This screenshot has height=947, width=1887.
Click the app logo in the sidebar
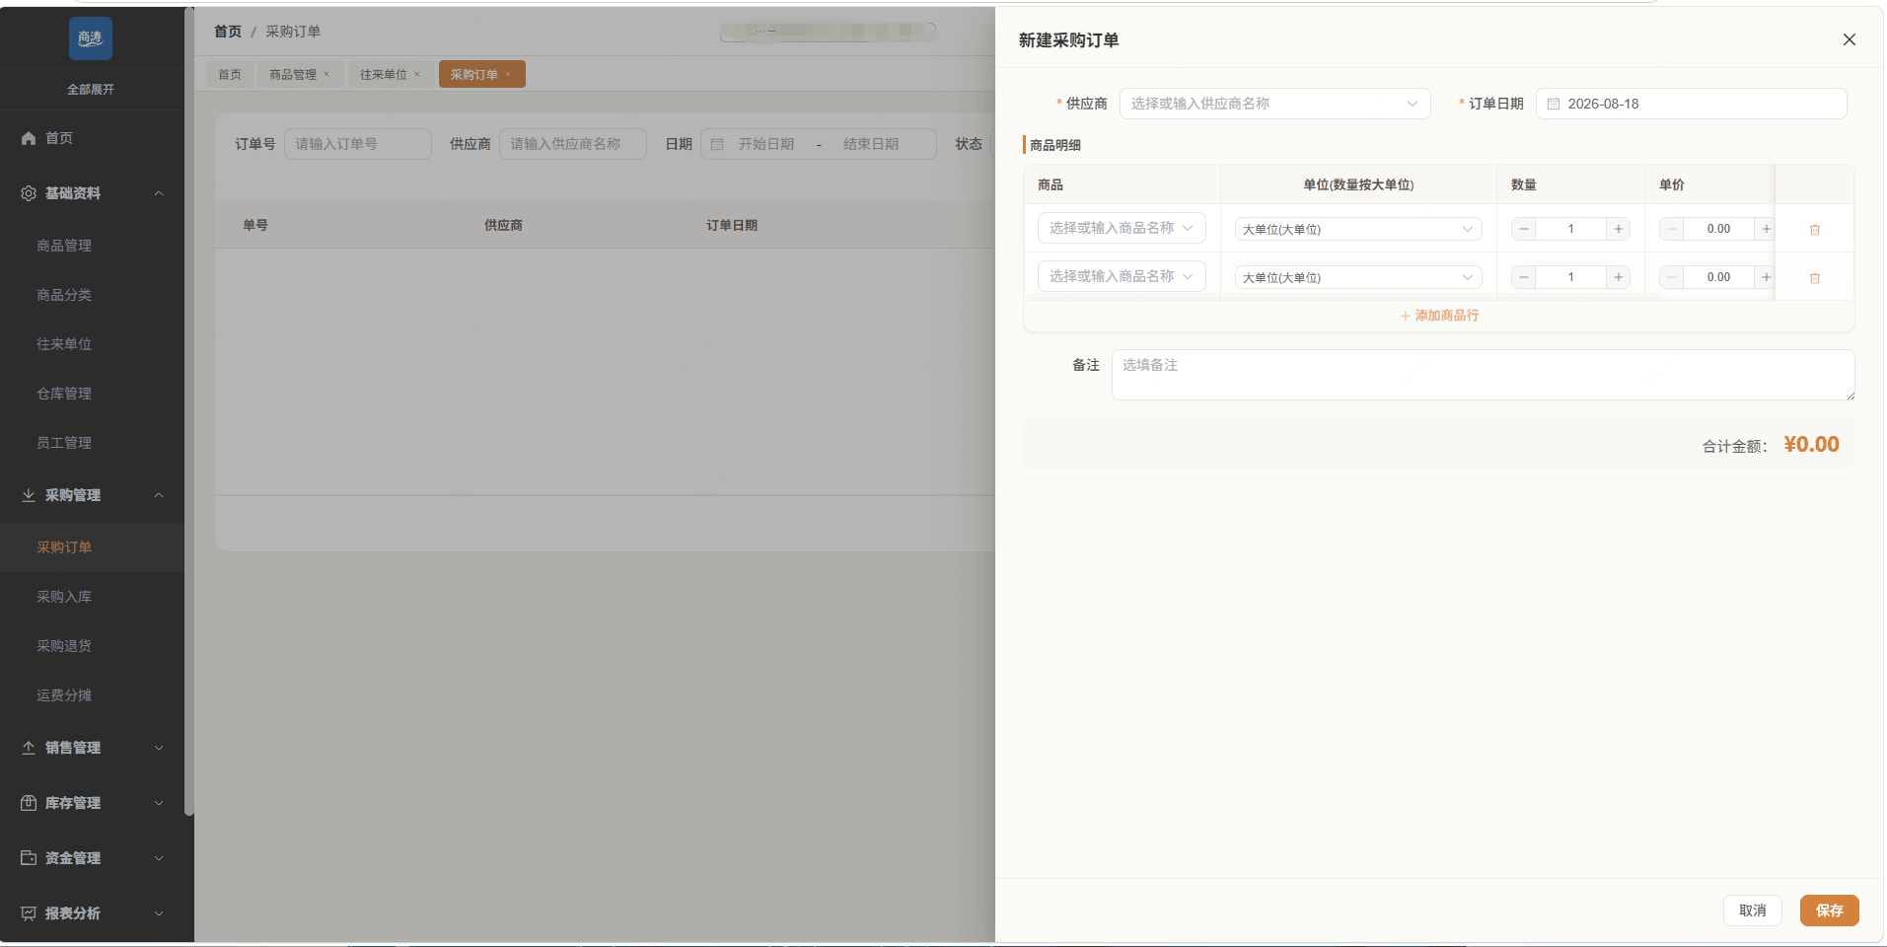point(91,38)
